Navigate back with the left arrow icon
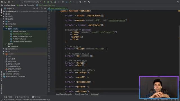 13,2
